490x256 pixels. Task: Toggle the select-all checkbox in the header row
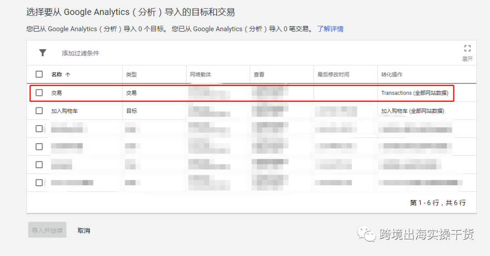pos(39,74)
